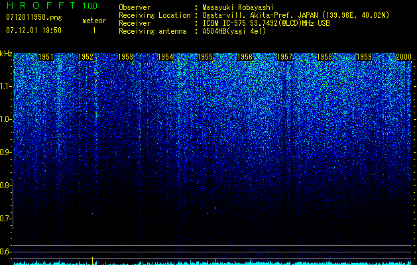Click the Receiving antenna field label
Image resolution: width=417 pixels, height=265 pixels.
click(x=152, y=31)
